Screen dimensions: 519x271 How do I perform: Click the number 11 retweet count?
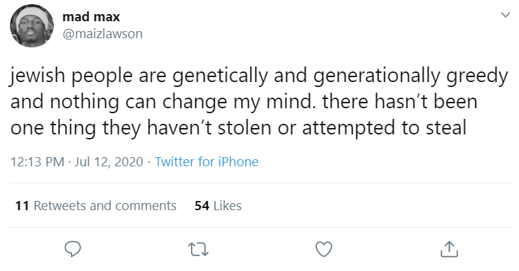click(x=22, y=206)
